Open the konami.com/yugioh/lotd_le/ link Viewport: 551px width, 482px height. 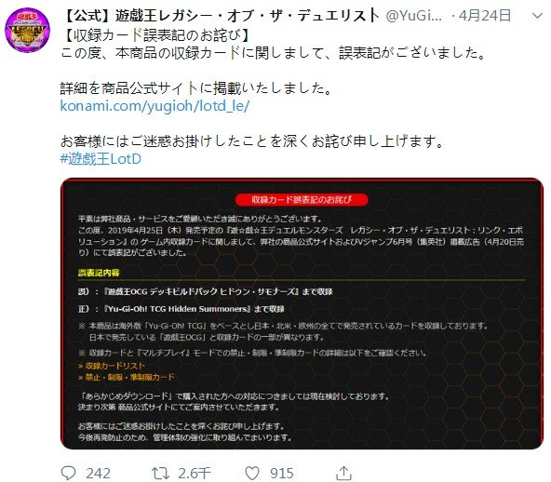click(155, 106)
